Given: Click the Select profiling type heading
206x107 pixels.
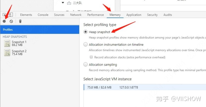Looking at the screenshot, I should [100, 25].
